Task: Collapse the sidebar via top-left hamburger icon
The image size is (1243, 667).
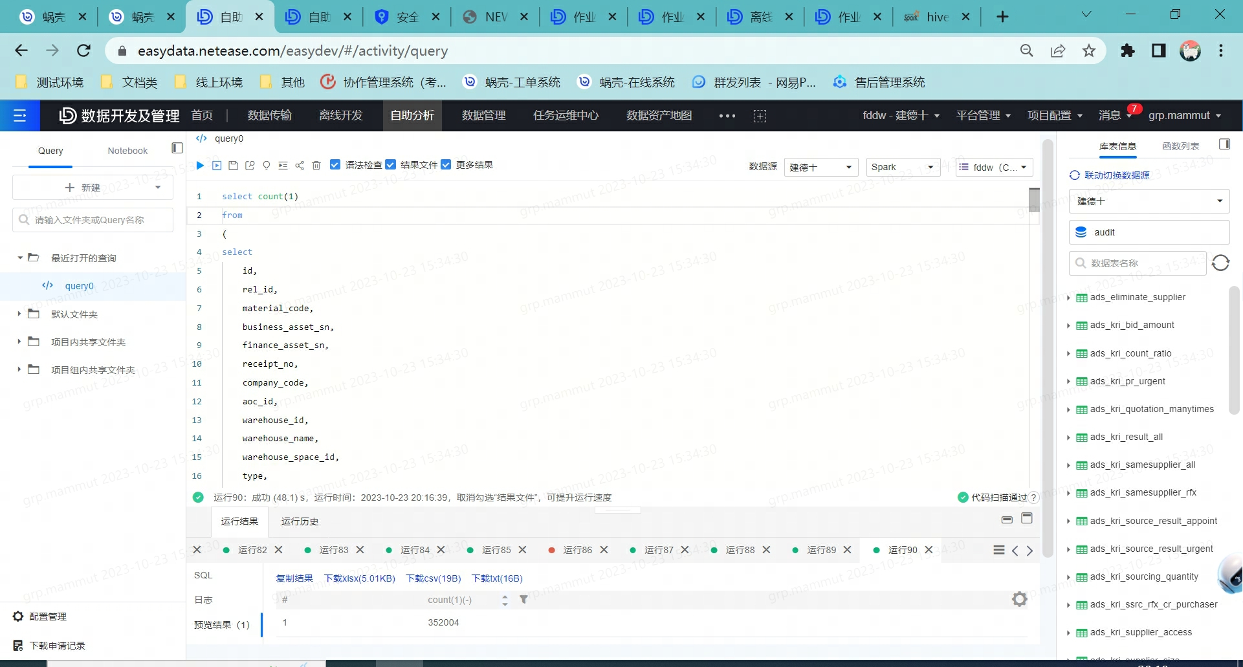Action: pos(20,115)
